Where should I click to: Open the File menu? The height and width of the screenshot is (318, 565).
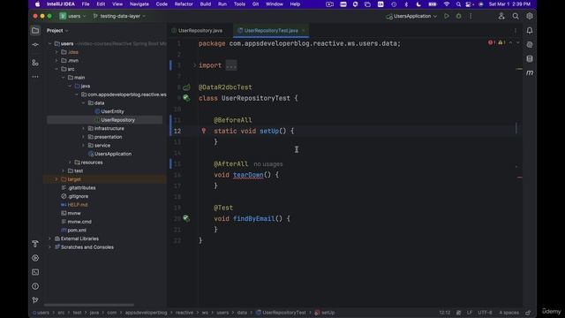(86, 4)
